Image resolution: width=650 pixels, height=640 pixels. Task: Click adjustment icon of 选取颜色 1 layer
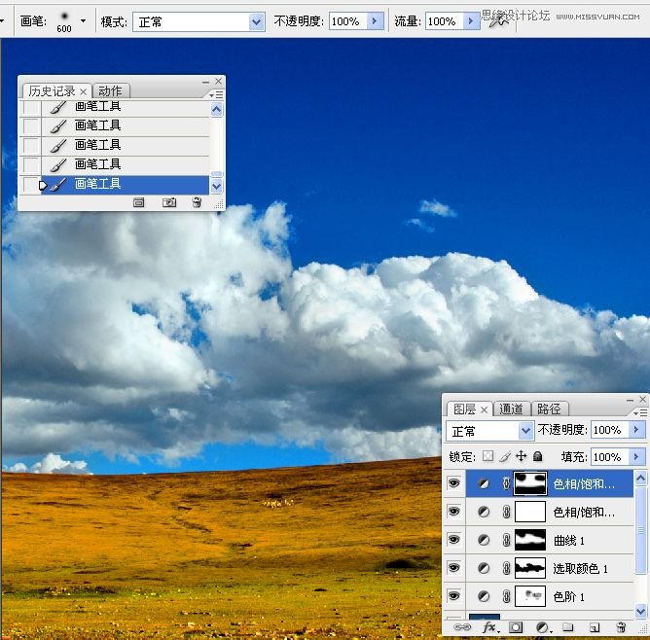click(484, 568)
